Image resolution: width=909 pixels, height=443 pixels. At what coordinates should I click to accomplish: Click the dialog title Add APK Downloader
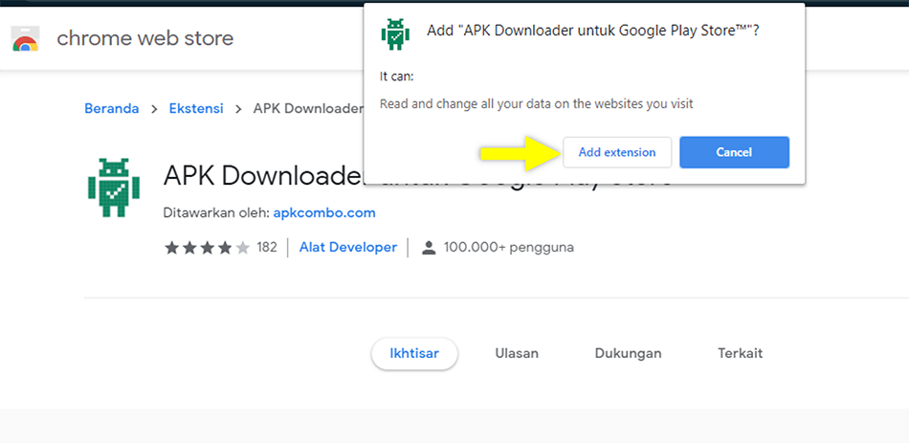[x=593, y=31]
